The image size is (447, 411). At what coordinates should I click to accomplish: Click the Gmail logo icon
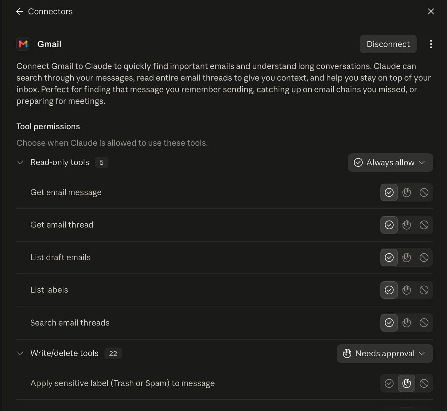[23, 44]
